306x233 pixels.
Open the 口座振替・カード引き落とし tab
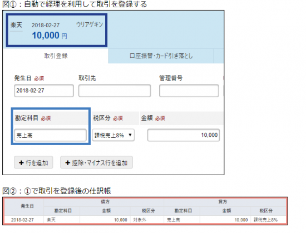pos(161,56)
